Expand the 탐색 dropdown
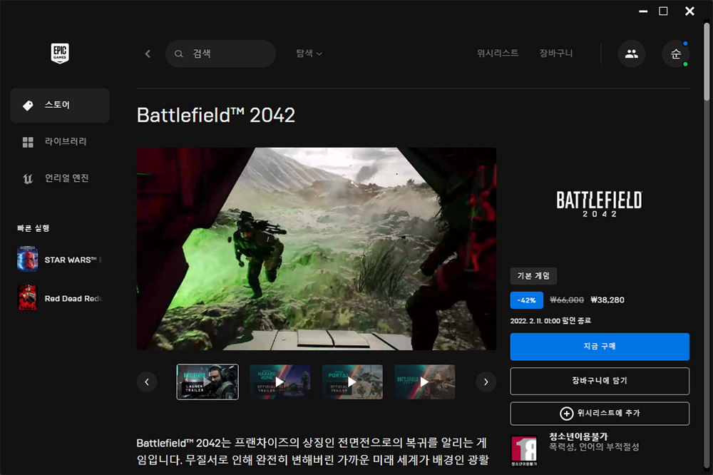 309,53
